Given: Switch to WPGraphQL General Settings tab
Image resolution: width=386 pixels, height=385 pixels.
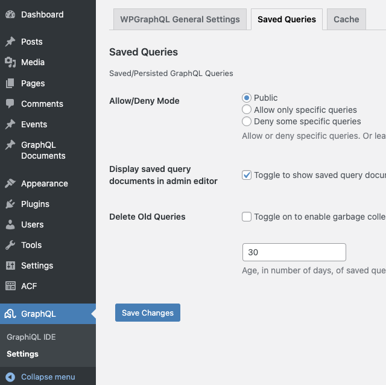Looking at the screenshot, I should 180,19.
